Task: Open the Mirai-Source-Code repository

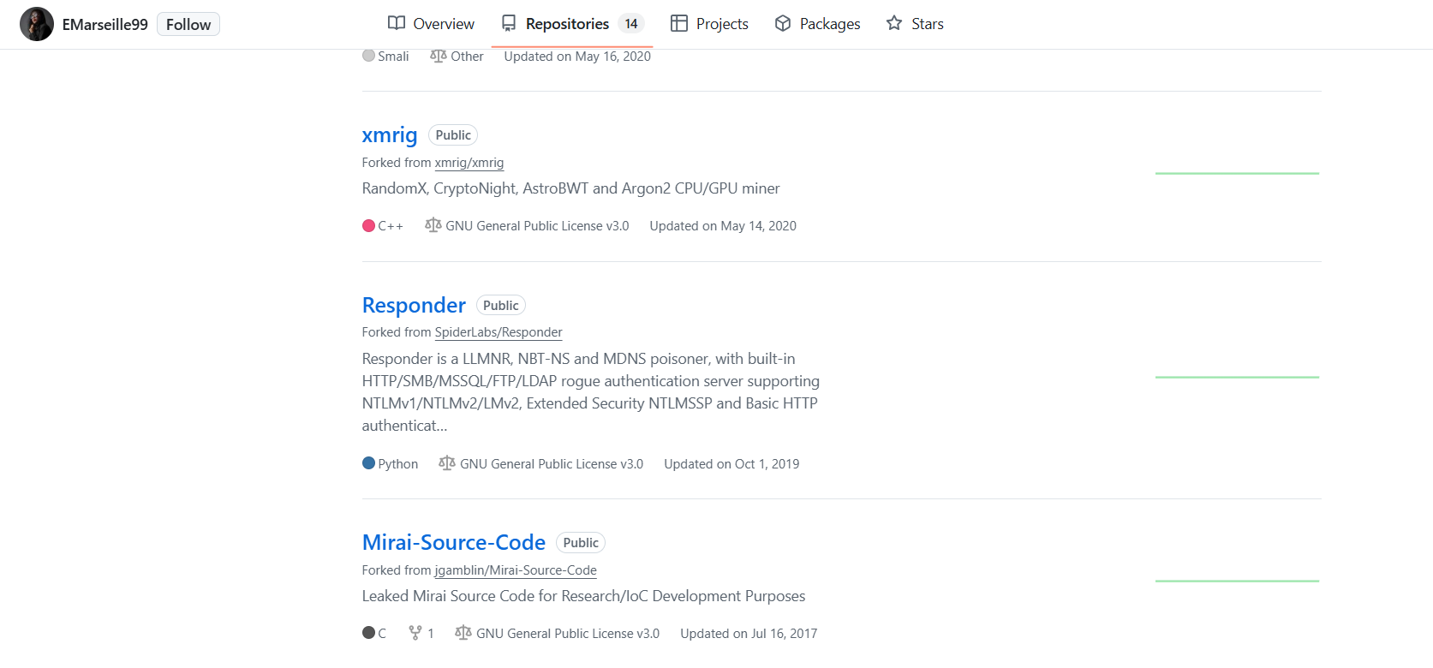Action: coord(453,542)
